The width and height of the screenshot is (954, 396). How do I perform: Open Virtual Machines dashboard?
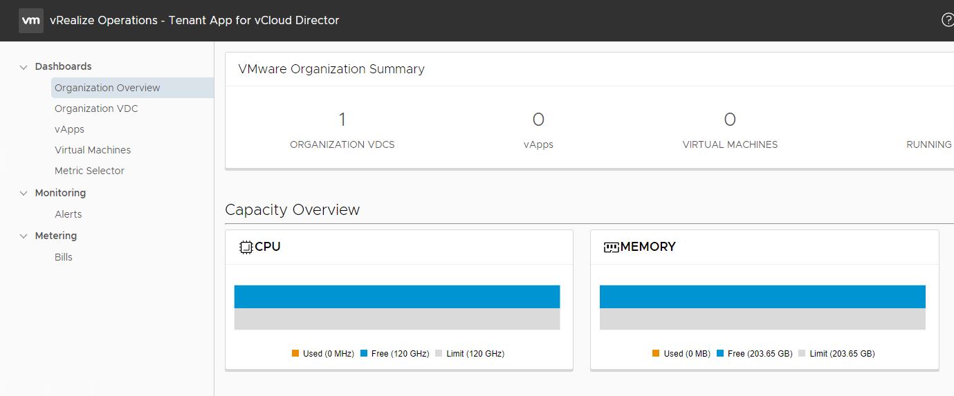pos(93,150)
